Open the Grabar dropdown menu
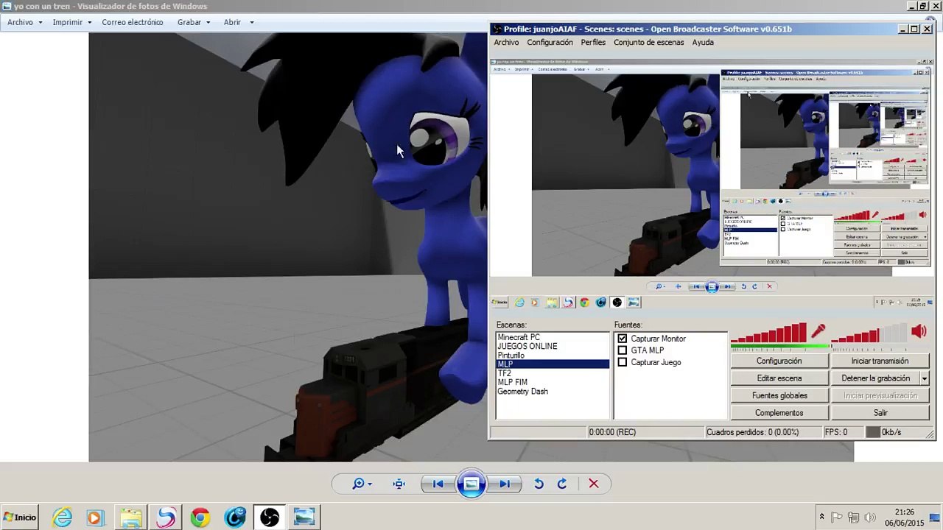 (194, 22)
